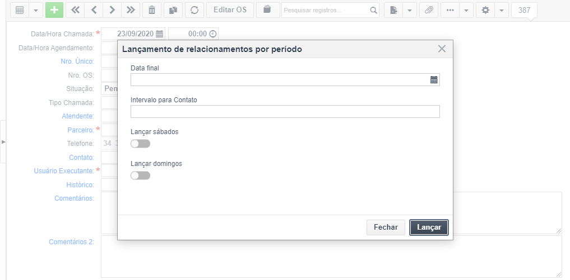Switch to grid view icon in toolbar

pyautogui.click(x=20, y=10)
